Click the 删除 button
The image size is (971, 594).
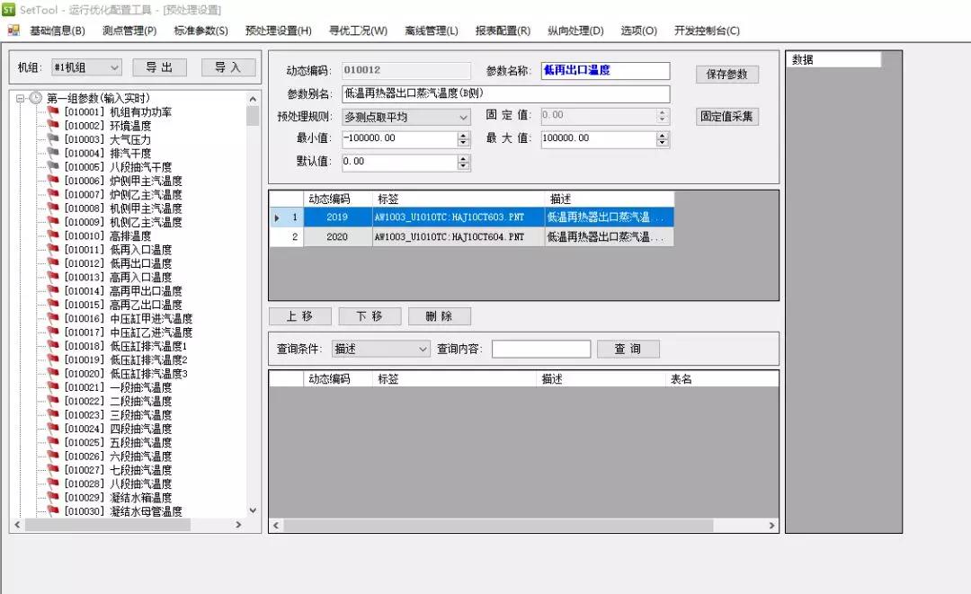pos(439,316)
